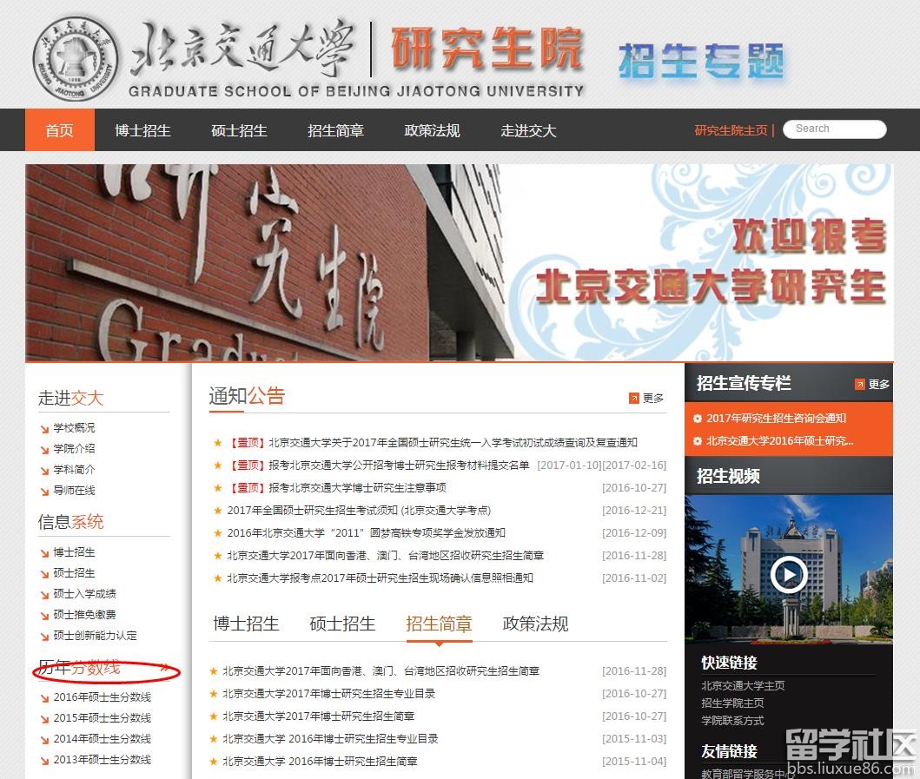
Task: Open the 硕士招生 item in top navigation bar
Action: click(x=240, y=130)
